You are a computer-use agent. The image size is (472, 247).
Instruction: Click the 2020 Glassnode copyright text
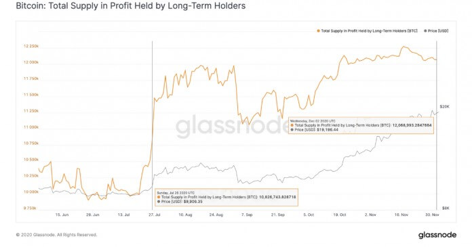click(56, 235)
